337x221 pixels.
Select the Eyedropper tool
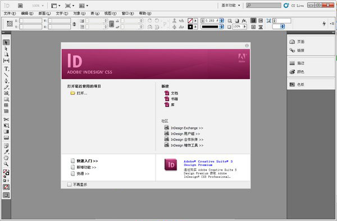click(x=6, y=151)
